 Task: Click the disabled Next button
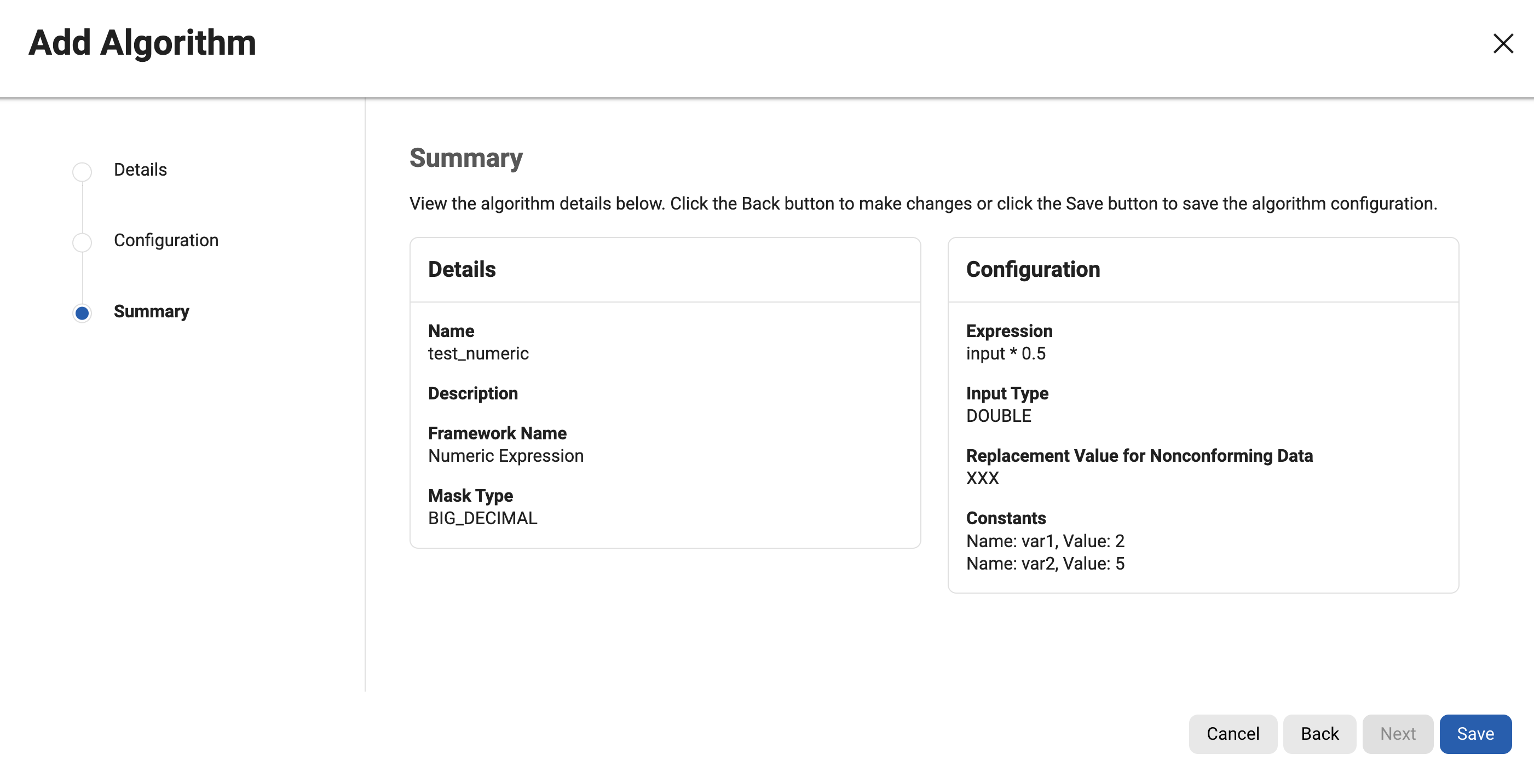tap(1397, 733)
